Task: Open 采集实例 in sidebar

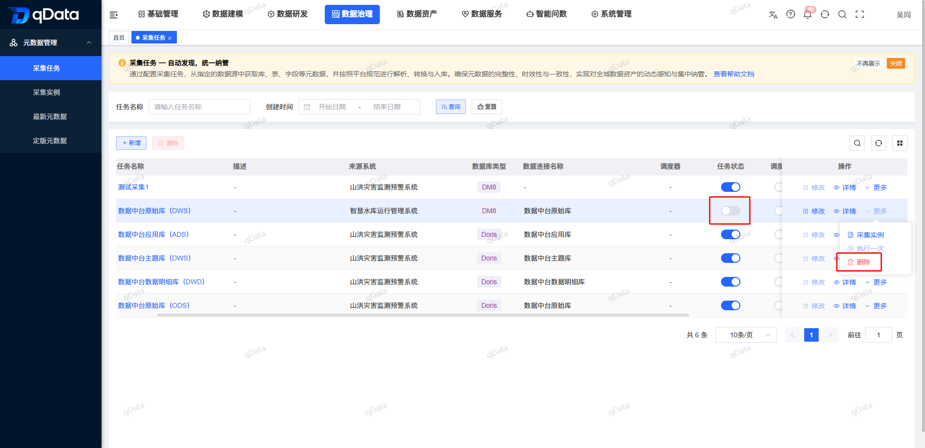Action: (x=51, y=92)
